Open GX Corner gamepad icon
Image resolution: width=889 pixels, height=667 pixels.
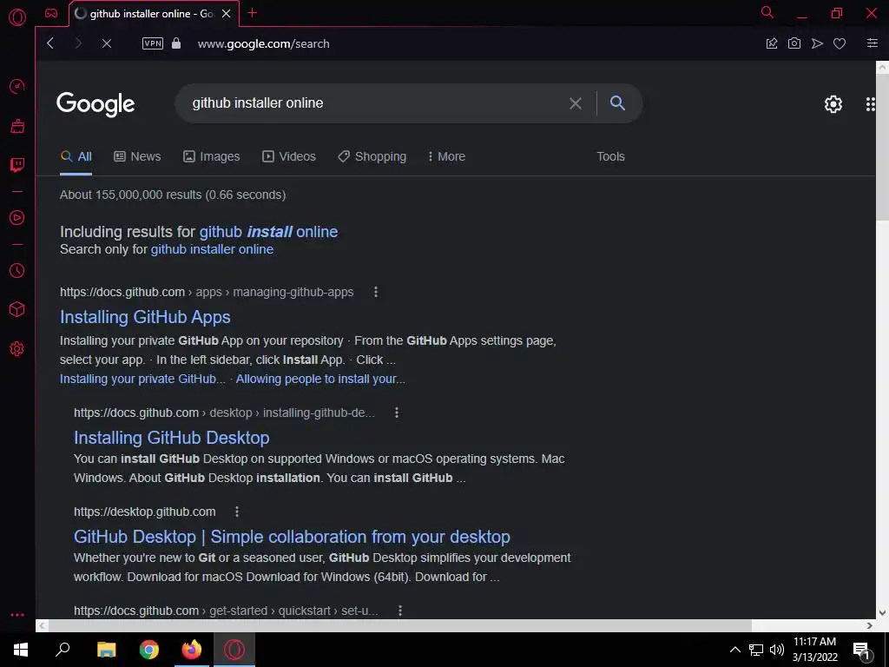coord(51,13)
